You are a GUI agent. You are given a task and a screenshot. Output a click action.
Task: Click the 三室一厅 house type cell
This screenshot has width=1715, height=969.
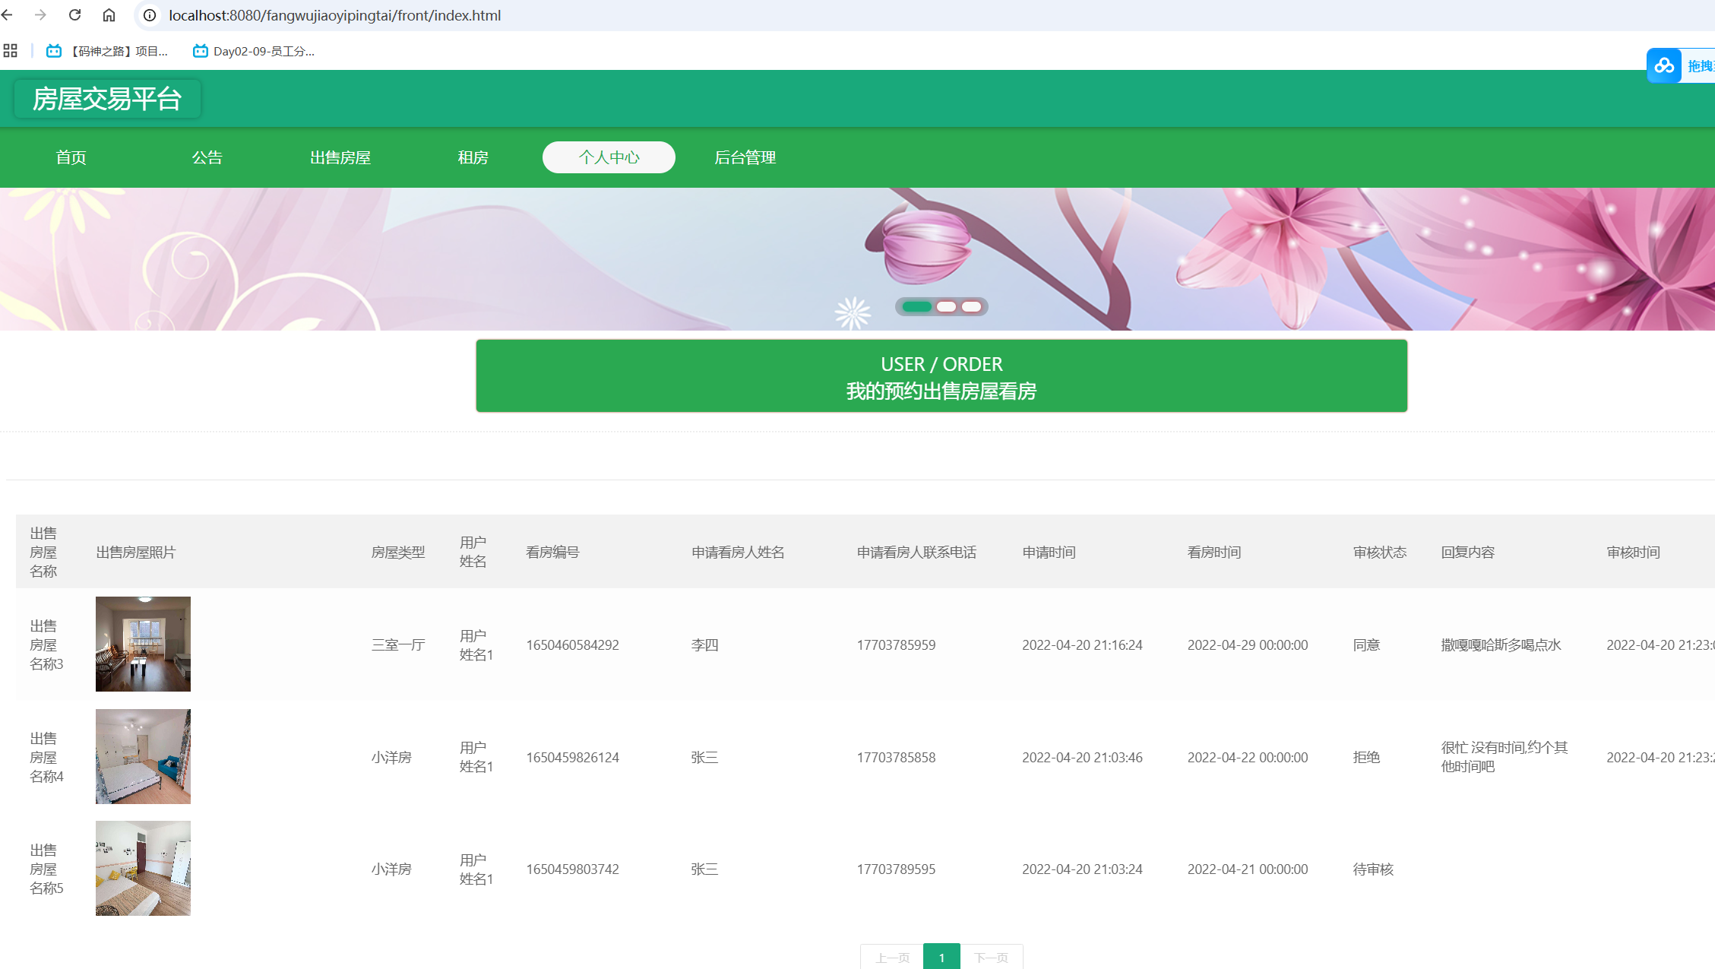(398, 644)
